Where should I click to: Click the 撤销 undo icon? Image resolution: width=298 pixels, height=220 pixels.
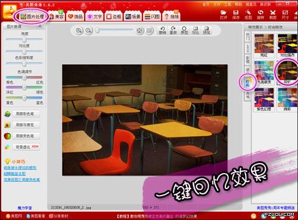tap(162, 30)
